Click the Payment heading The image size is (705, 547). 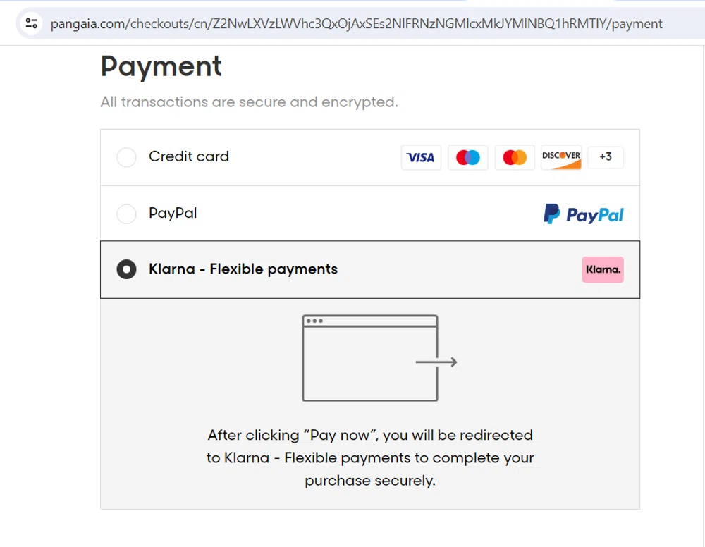pyautogui.click(x=161, y=66)
